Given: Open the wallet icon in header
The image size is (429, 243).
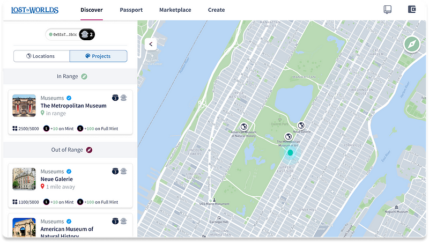Looking at the screenshot, I should pyautogui.click(x=412, y=9).
